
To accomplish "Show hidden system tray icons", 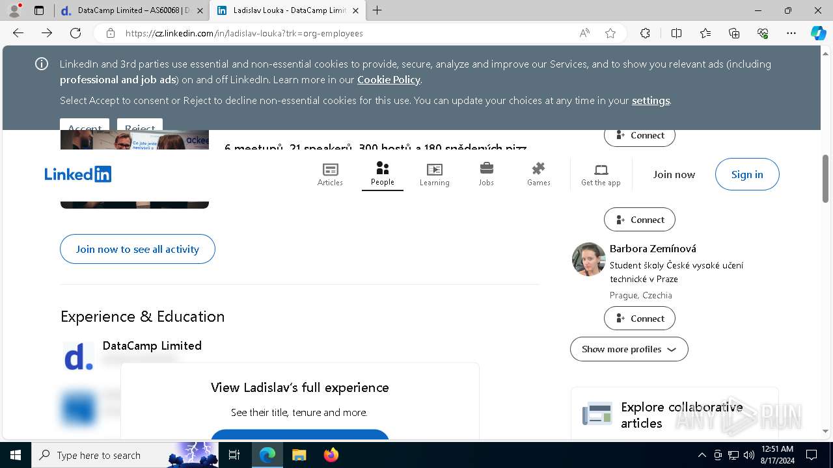I will (x=702, y=455).
